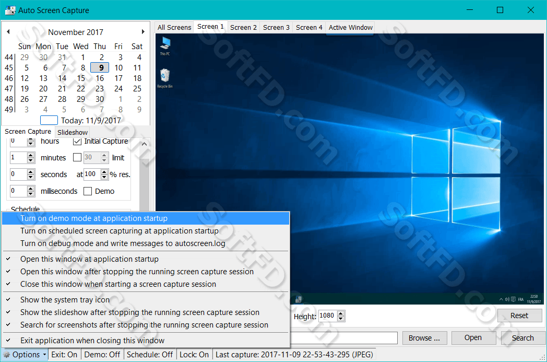Click Exit: On in status bar
The width and height of the screenshot is (547, 362).
(x=64, y=355)
